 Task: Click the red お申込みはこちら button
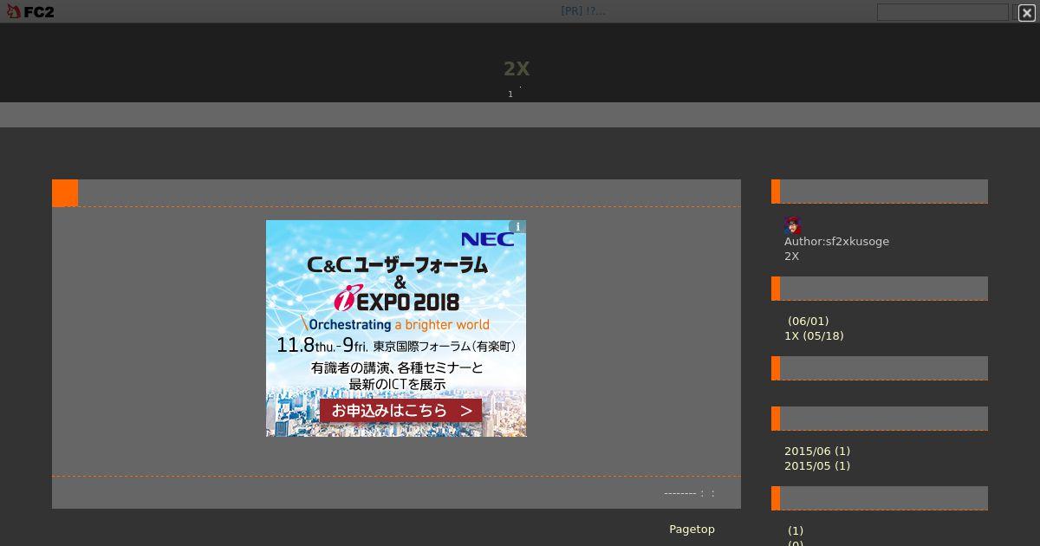pos(400,410)
